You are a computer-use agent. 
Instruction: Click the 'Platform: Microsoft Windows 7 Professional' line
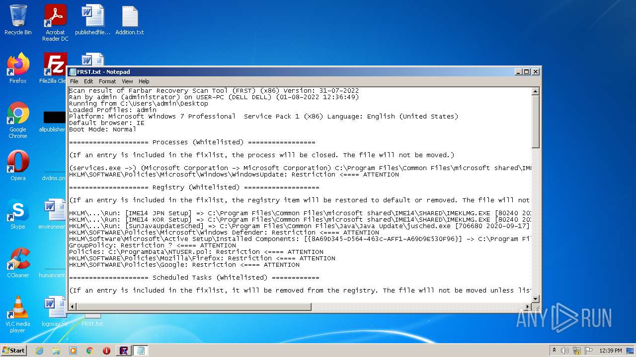tap(263, 117)
